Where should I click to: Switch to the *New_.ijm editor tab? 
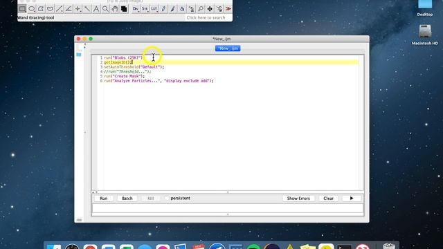click(228, 48)
